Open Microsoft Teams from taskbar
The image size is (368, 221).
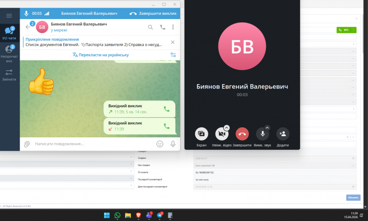tap(149, 215)
